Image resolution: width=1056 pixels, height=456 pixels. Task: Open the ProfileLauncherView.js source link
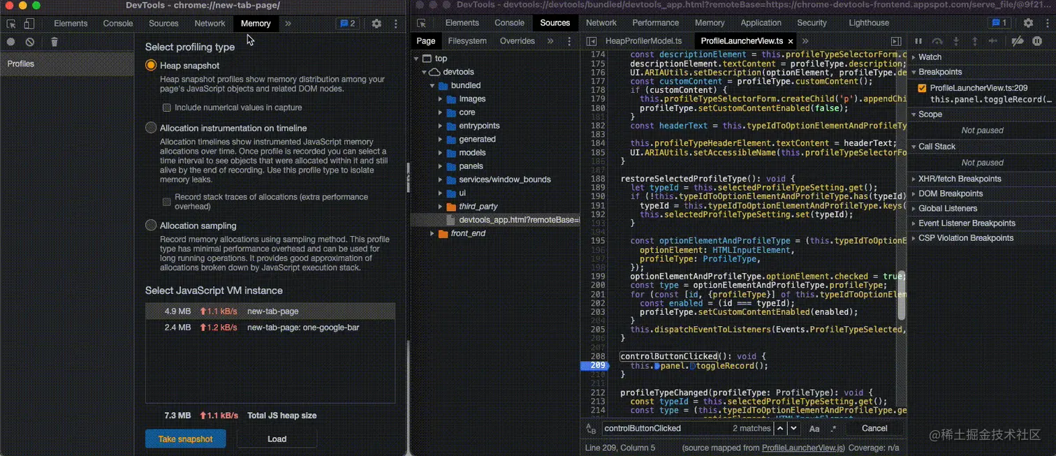tap(803, 448)
